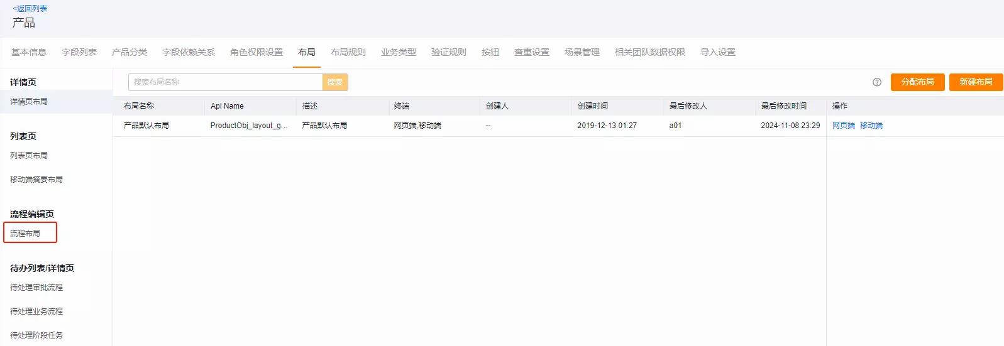
Task: Select 待处理审批流程 in the sidebar
Action: pos(36,288)
